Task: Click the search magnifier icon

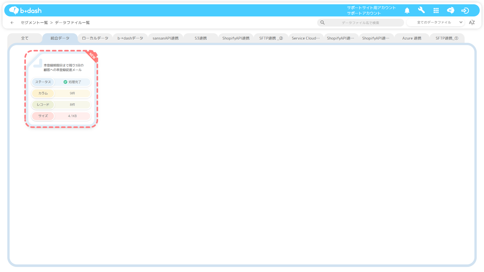Action: pos(322,23)
